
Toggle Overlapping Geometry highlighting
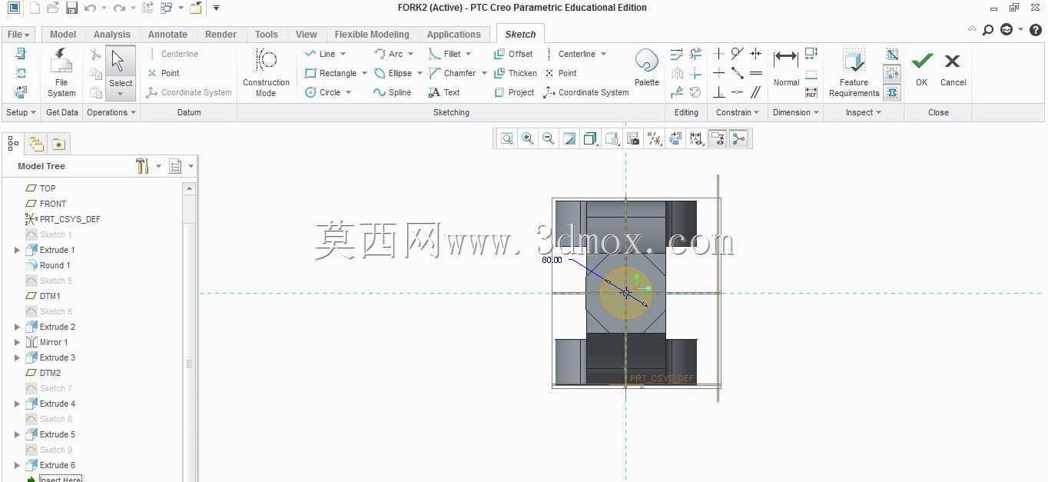(x=892, y=54)
